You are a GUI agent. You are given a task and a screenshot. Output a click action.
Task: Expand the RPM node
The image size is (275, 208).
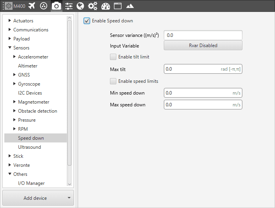pyautogui.click(x=15, y=129)
